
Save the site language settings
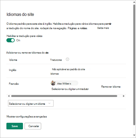pyautogui.click(x=15, y=126)
